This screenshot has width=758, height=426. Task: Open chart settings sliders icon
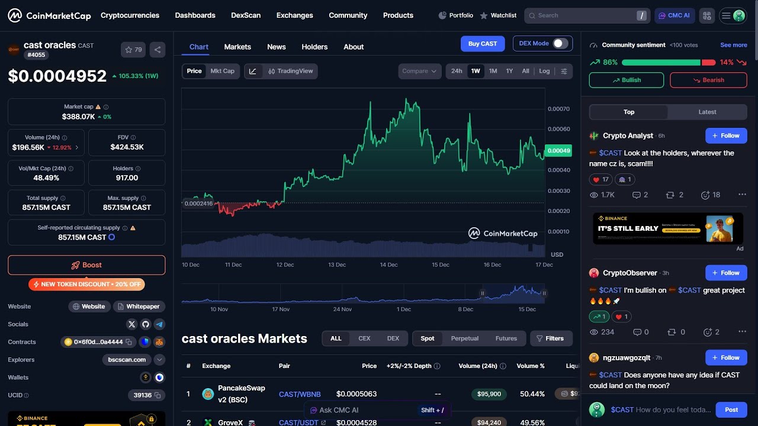click(x=564, y=71)
